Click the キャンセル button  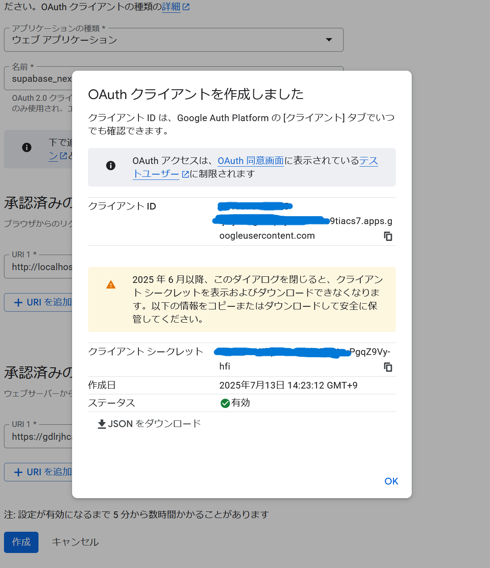click(75, 542)
